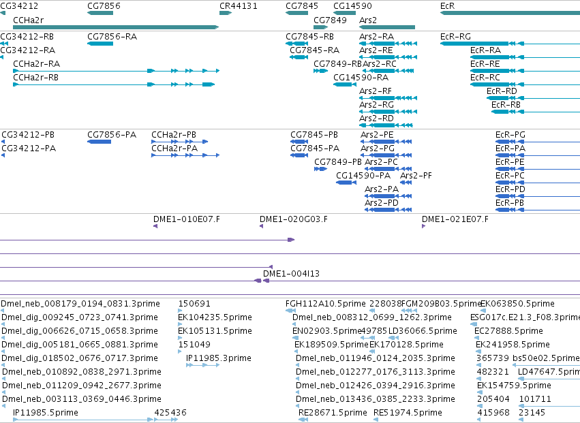Select the CCHa2r-PA protein feature
This screenshot has height=423, width=580.
click(x=185, y=155)
